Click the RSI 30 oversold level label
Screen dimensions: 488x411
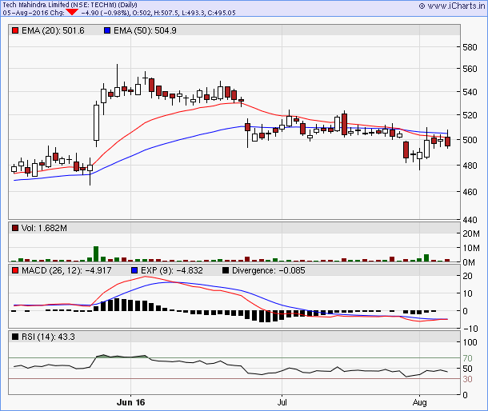point(467,379)
